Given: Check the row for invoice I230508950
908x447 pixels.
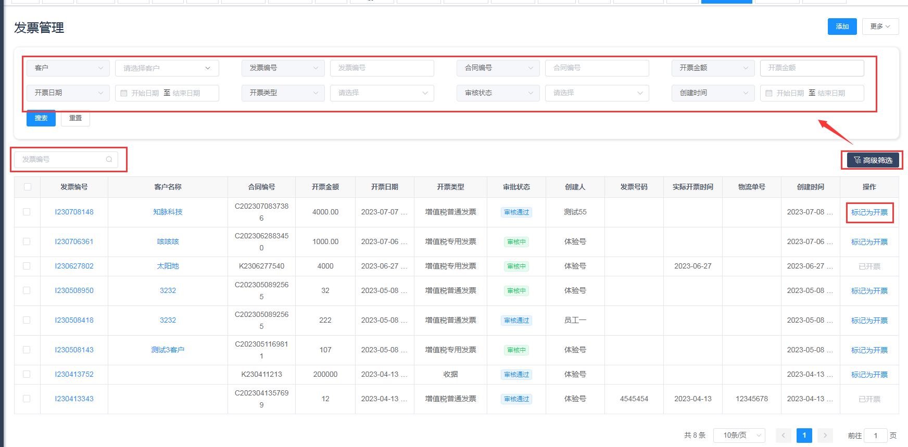Looking at the screenshot, I should [27, 290].
